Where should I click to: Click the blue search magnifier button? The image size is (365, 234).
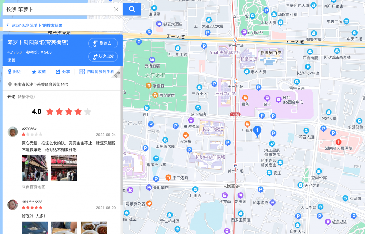pyautogui.click(x=132, y=9)
